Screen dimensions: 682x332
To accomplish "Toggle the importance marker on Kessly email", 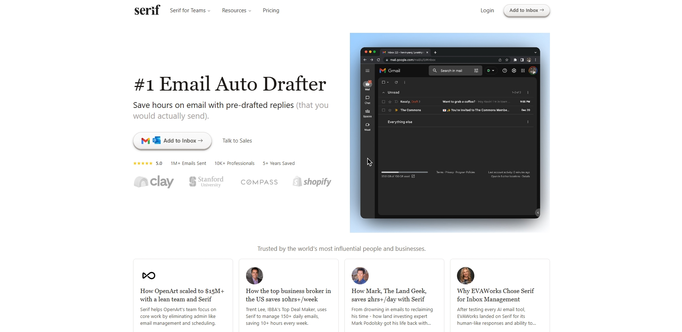I will coord(396,102).
